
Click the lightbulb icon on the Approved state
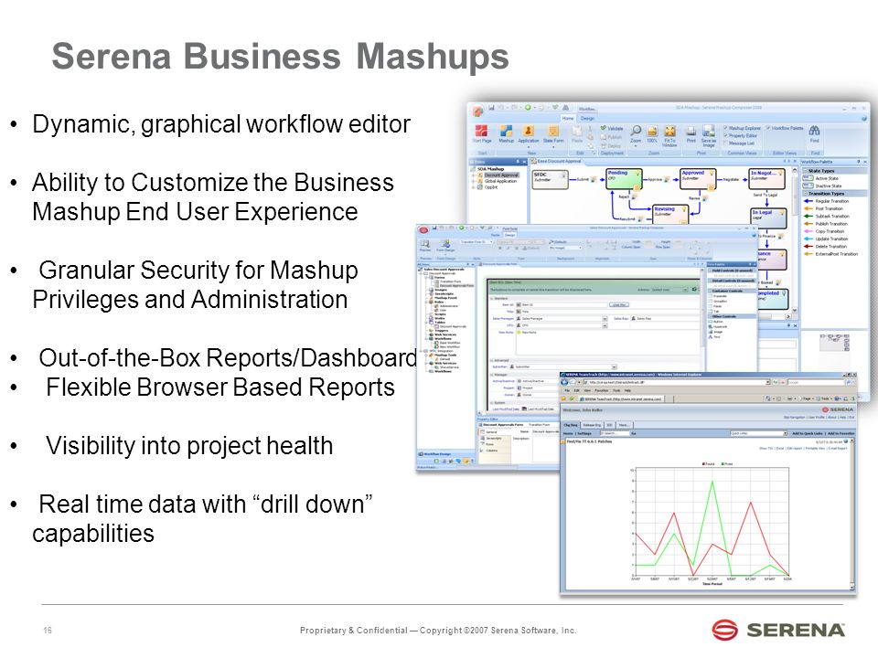point(712,173)
